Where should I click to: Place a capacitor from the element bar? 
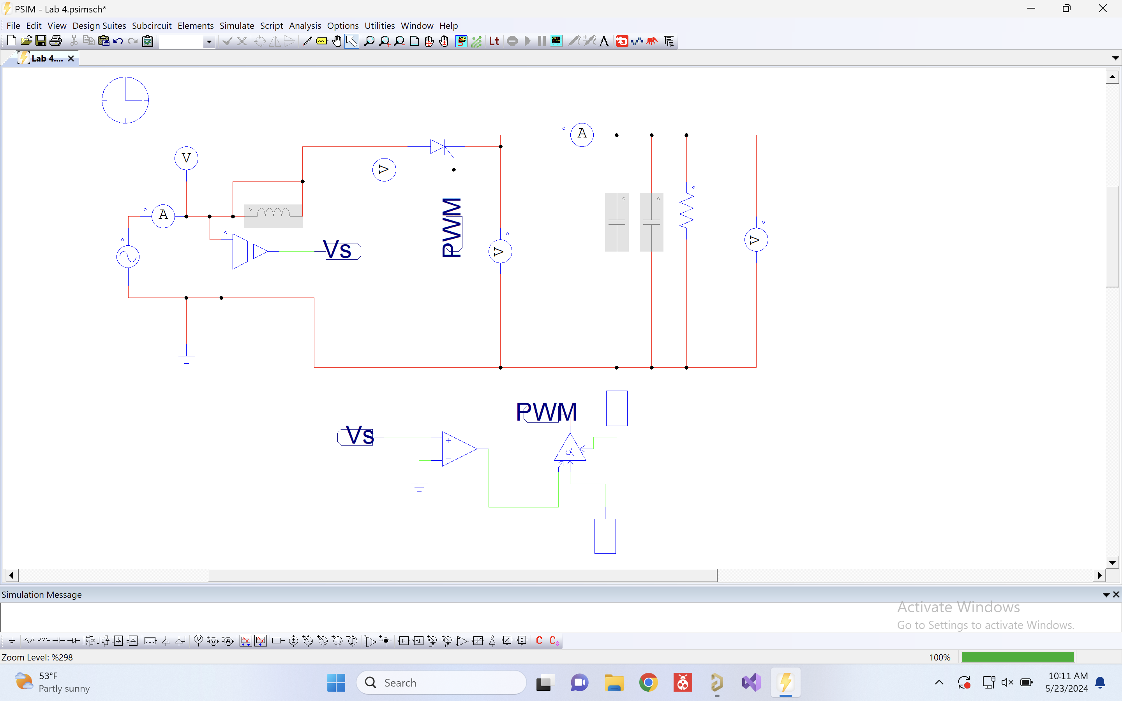point(58,641)
